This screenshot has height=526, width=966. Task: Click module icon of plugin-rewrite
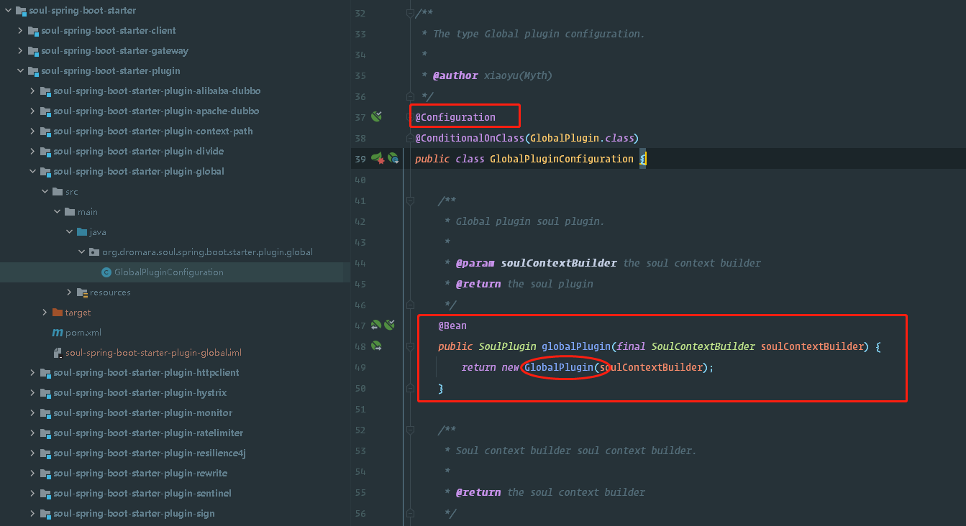tap(46, 474)
